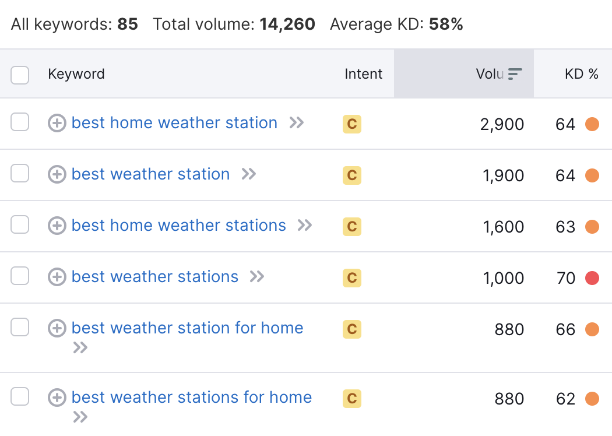Click plus icon next to 'best weather stations'
The height and width of the screenshot is (436, 612).
tap(57, 277)
